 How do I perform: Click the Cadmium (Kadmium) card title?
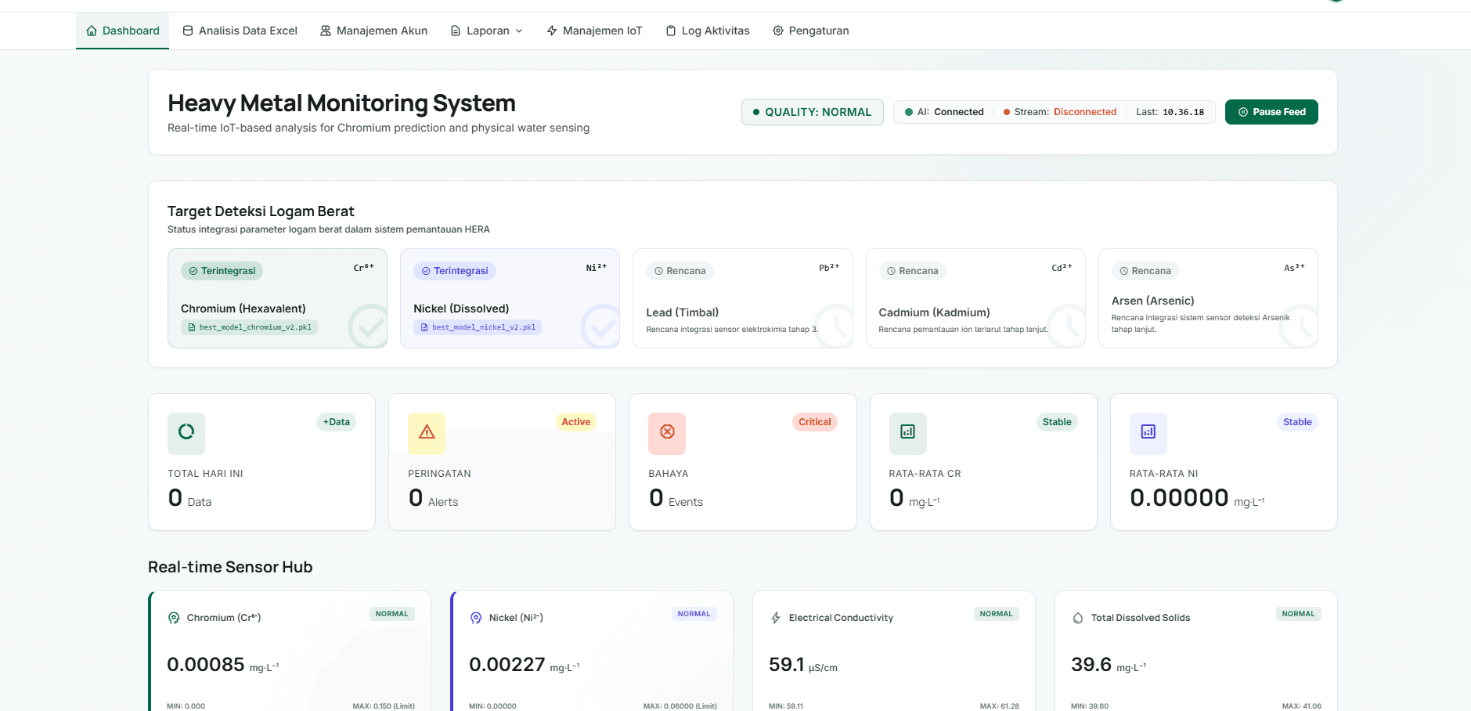934,312
